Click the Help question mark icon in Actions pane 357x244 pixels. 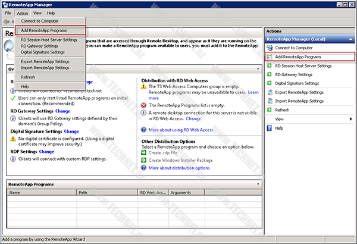(x=270, y=128)
